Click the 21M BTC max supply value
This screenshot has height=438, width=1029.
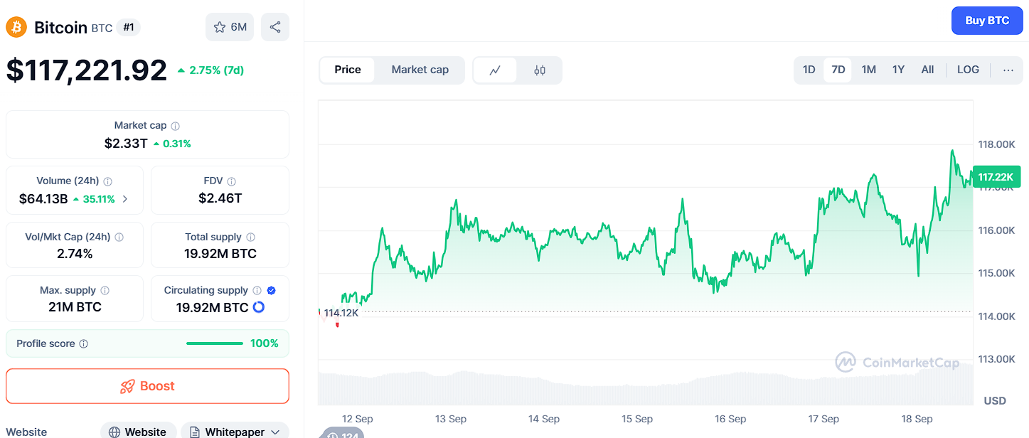tap(75, 307)
